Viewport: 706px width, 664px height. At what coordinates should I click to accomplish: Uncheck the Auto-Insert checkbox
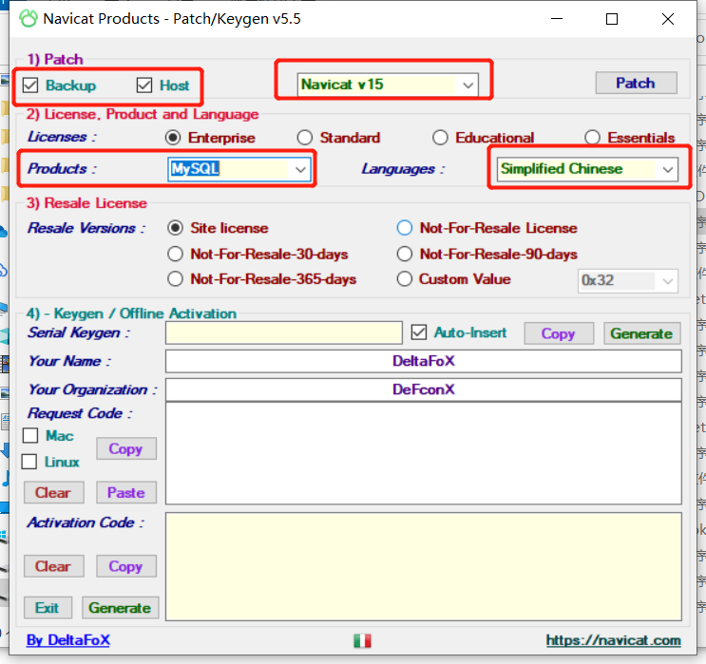[x=419, y=332]
